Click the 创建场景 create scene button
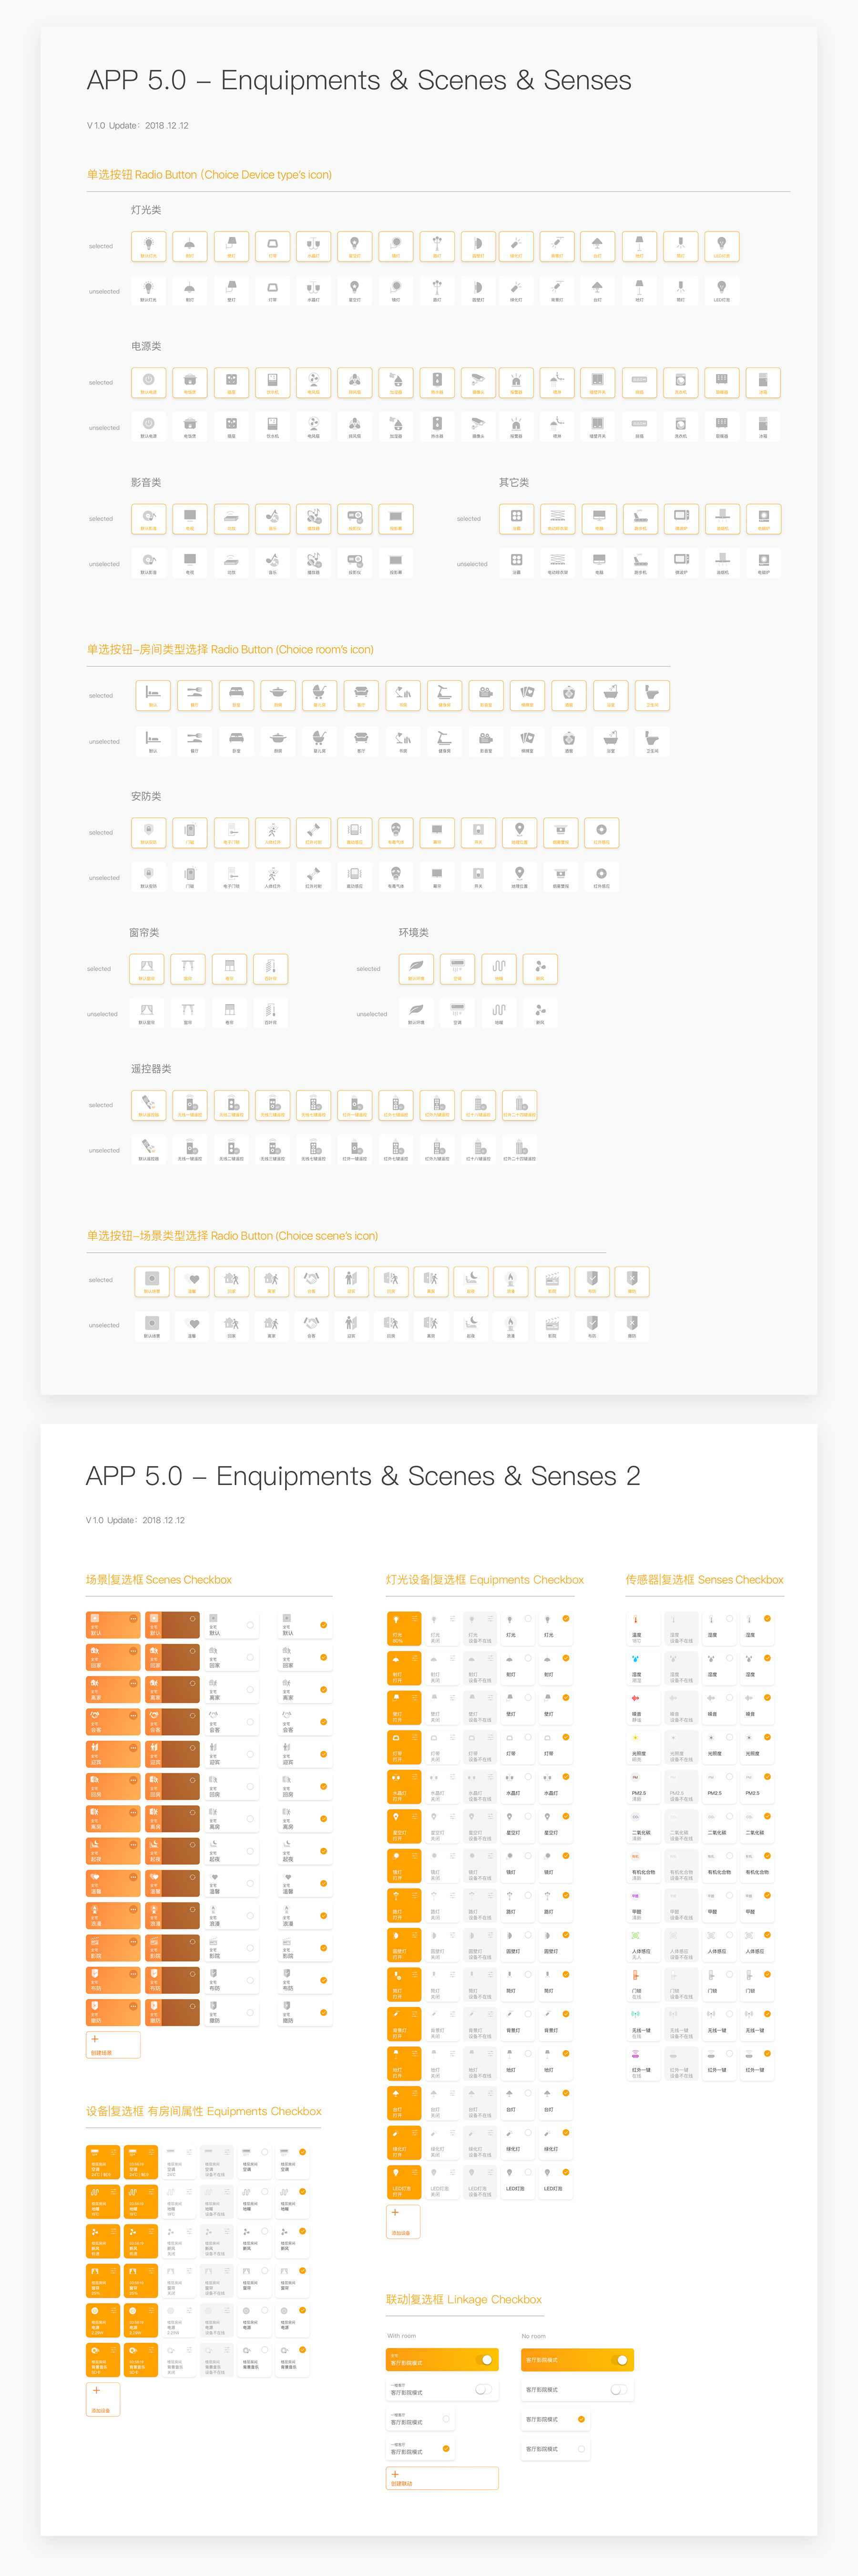The width and height of the screenshot is (858, 2576). click(x=113, y=2044)
